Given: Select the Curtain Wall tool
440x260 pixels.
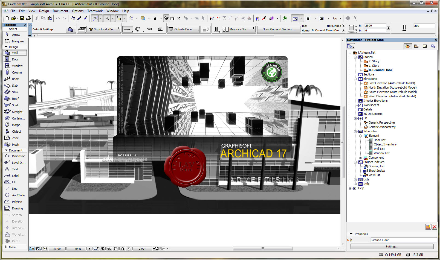Looking at the screenshot, I should pyautogui.click(x=15, y=118).
